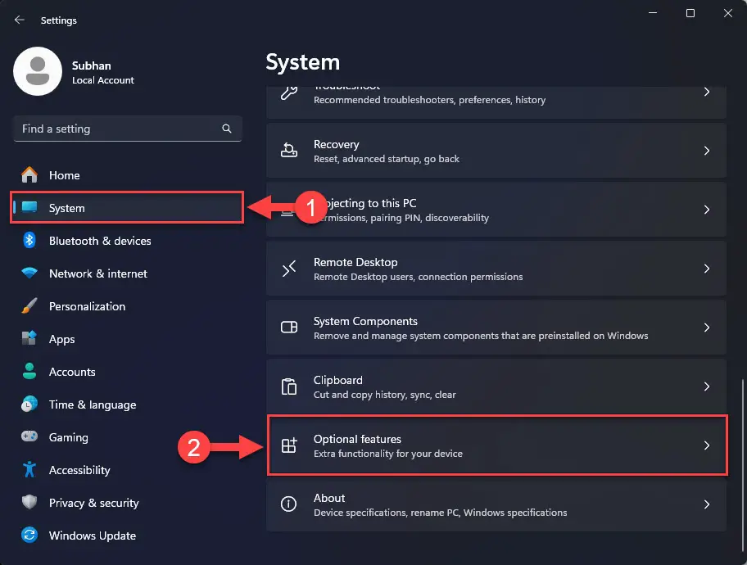Expand About row chevron
This screenshot has height=565, width=747.
tap(707, 504)
